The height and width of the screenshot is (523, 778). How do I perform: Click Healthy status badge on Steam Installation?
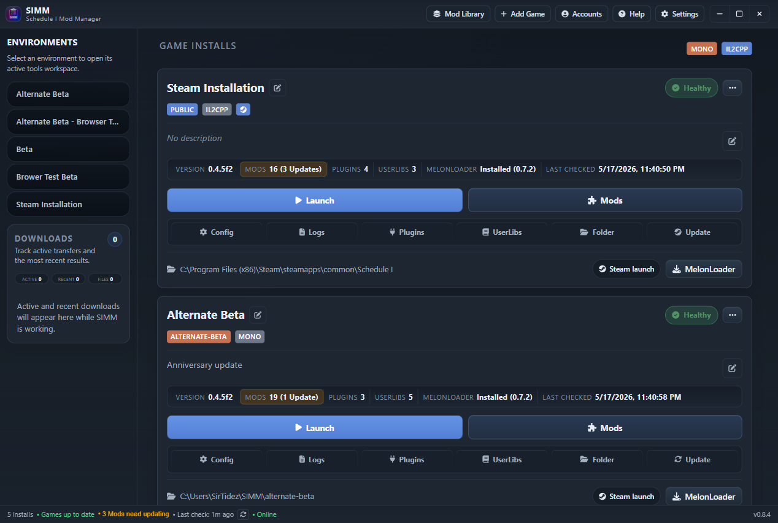(x=691, y=88)
